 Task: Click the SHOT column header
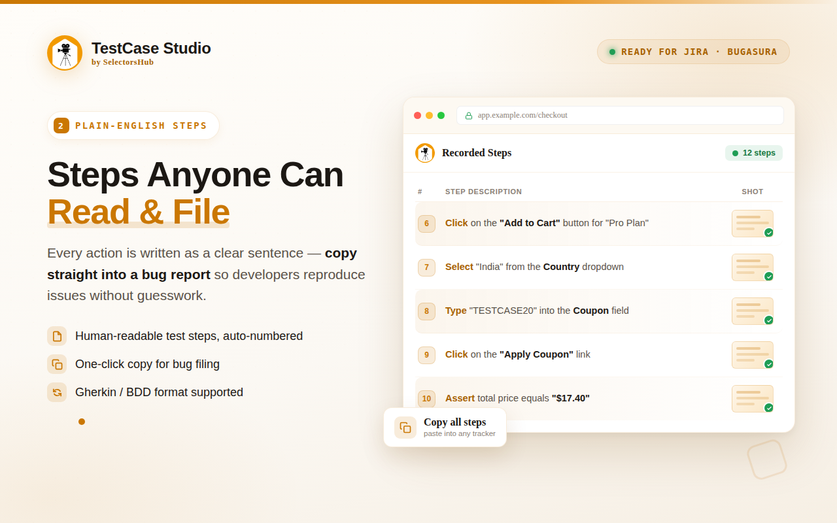pos(753,192)
